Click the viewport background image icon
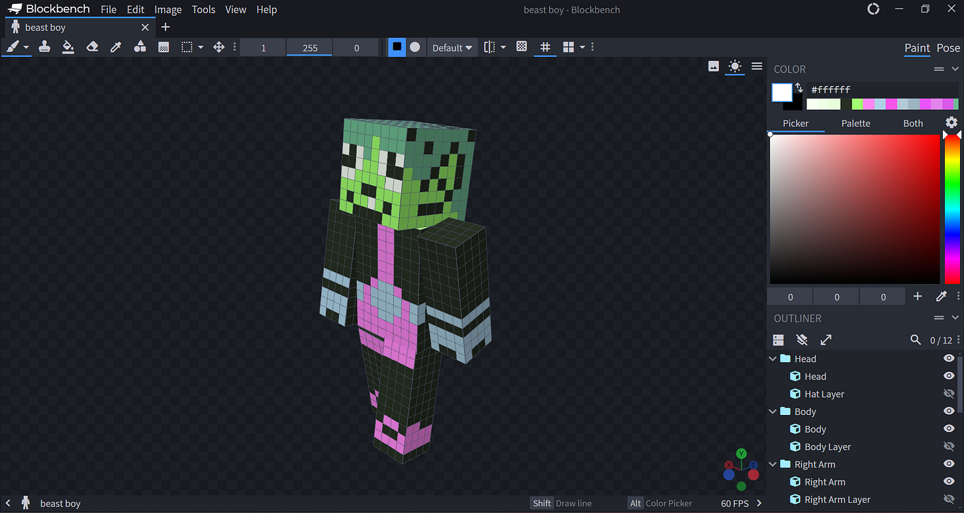This screenshot has width=964, height=513. coord(714,66)
